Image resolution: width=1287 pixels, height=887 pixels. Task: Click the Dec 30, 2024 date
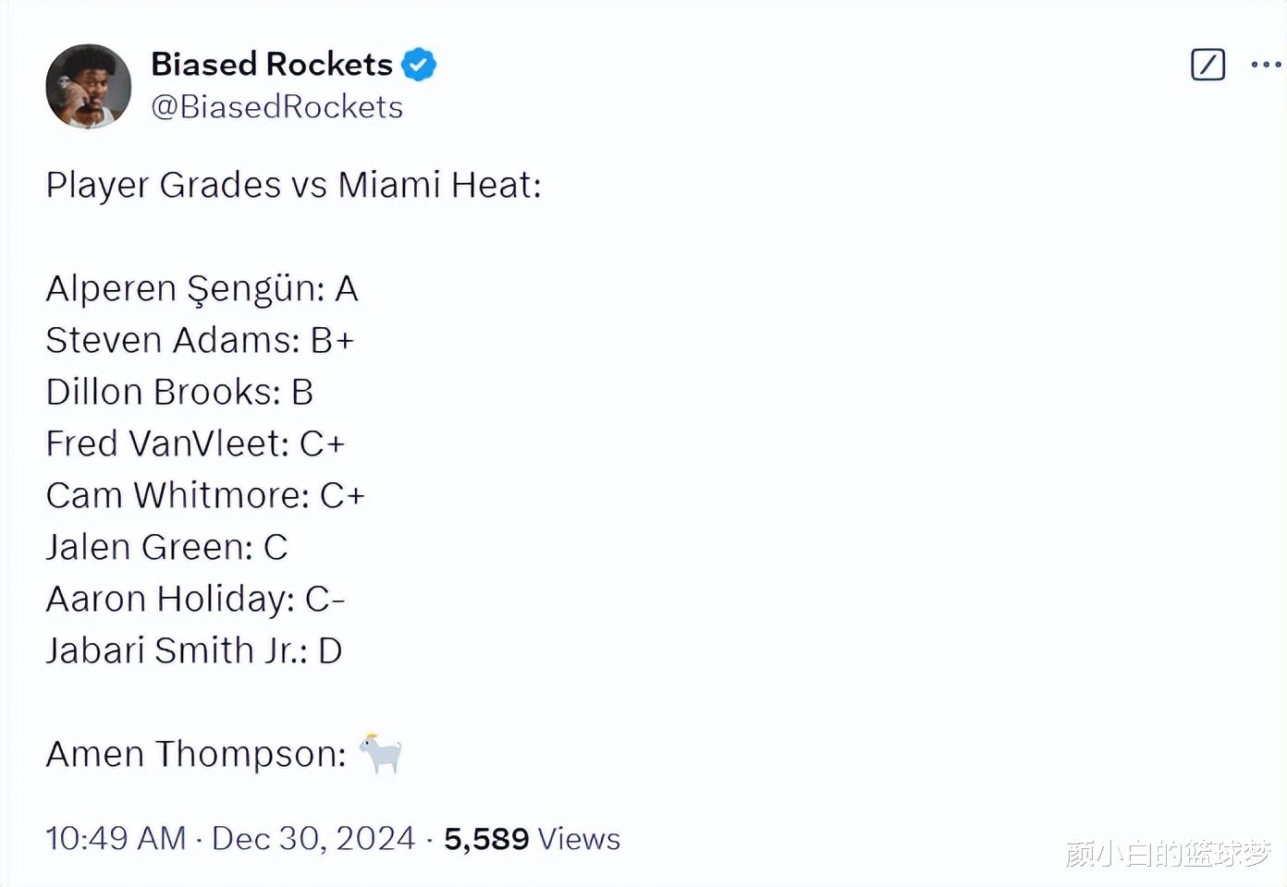pyautogui.click(x=313, y=839)
